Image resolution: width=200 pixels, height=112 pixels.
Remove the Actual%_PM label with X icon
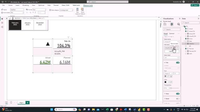click(x=174, y=48)
